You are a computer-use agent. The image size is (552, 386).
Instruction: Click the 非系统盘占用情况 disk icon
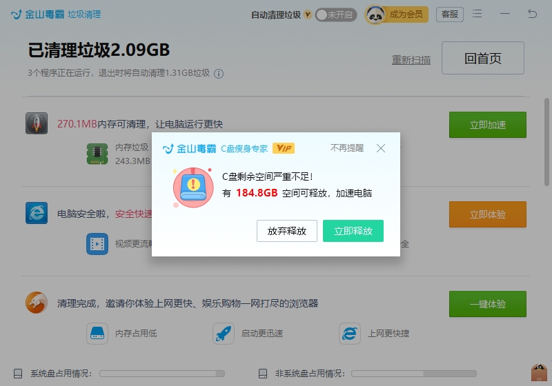[263, 374]
